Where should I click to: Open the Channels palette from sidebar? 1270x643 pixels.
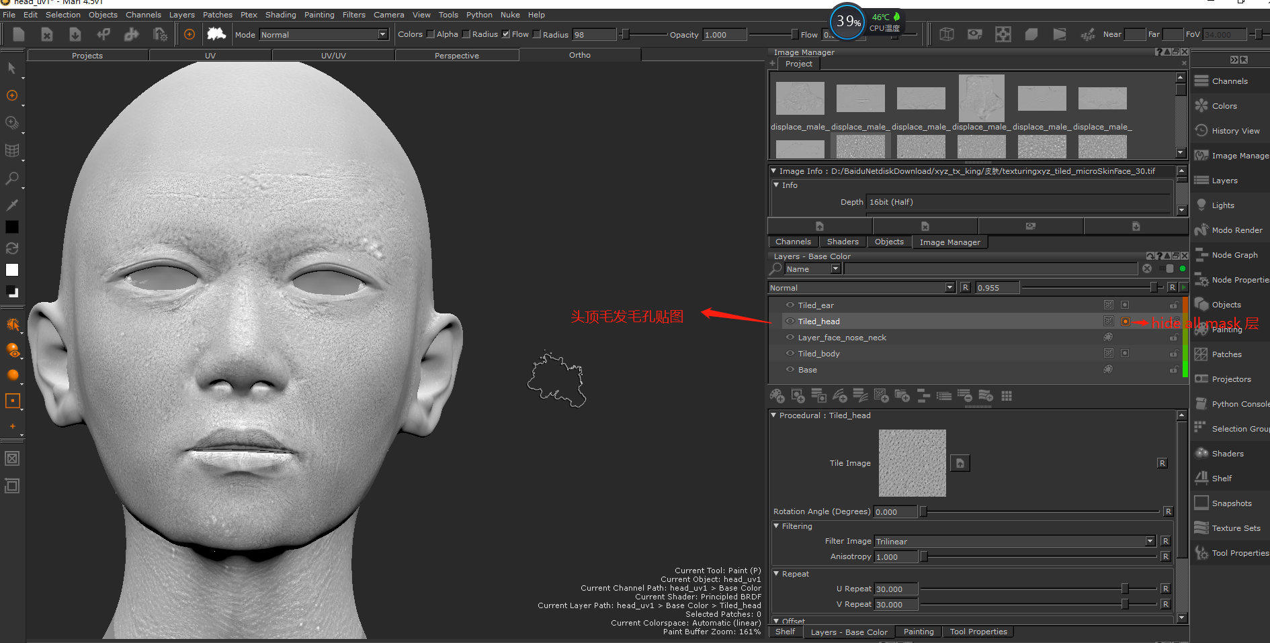tap(1230, 81)
